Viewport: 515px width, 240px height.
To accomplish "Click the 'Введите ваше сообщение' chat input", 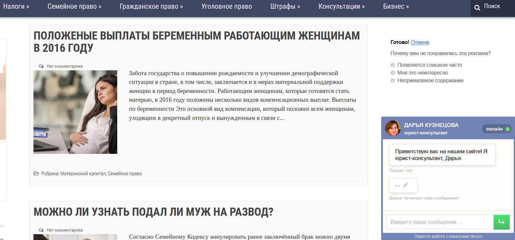I will click(440, 222).
